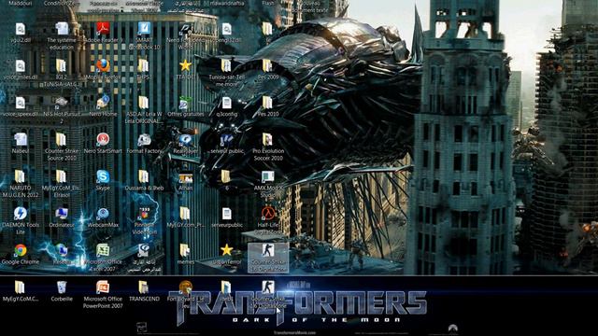This screenshot has height=336, width=598.
Task: Open the Offres gratuites shortcut
Action: [185, 104]
